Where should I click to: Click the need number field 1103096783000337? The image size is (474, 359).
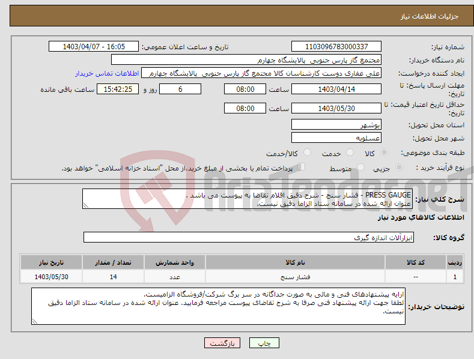336,47
